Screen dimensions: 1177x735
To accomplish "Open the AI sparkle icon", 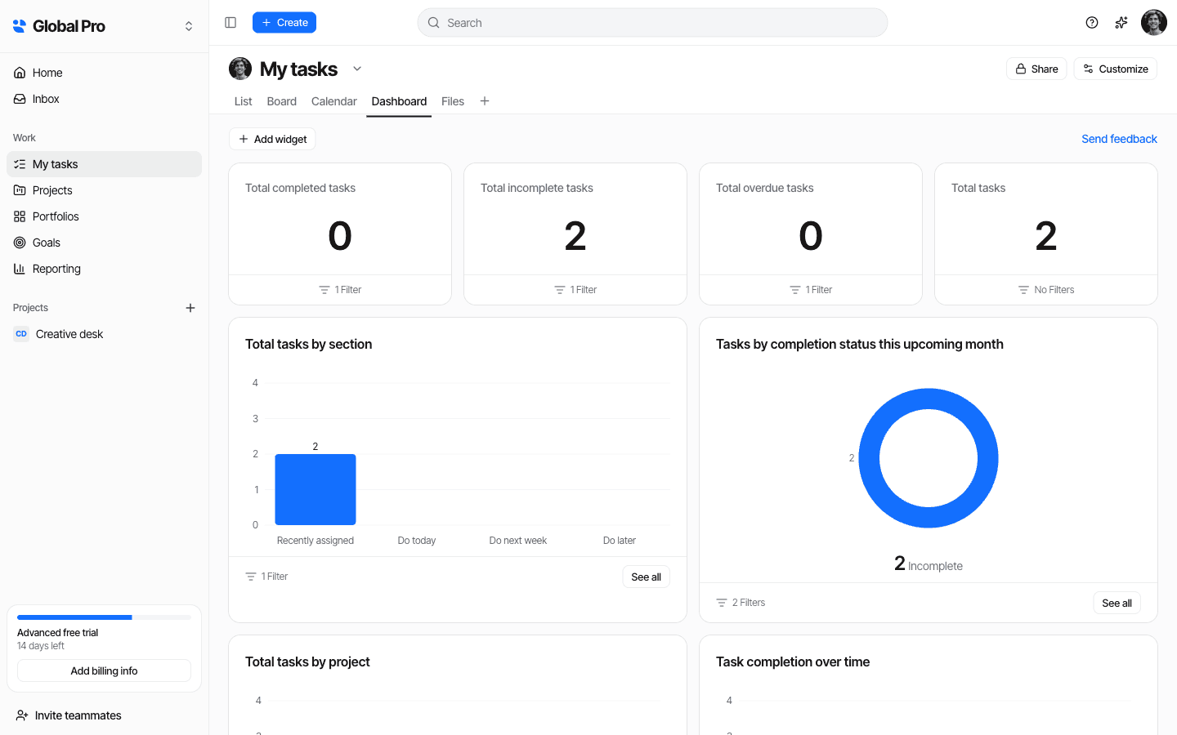I will click(x=1121, y=23).
